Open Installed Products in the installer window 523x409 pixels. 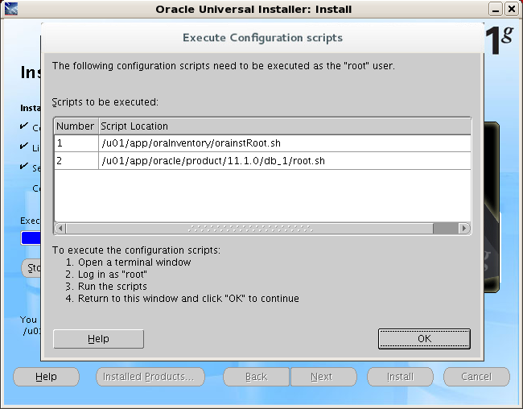click(x=150, y=377)
